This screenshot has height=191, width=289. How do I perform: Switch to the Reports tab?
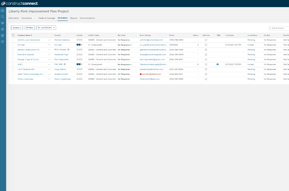click(74, 18)
